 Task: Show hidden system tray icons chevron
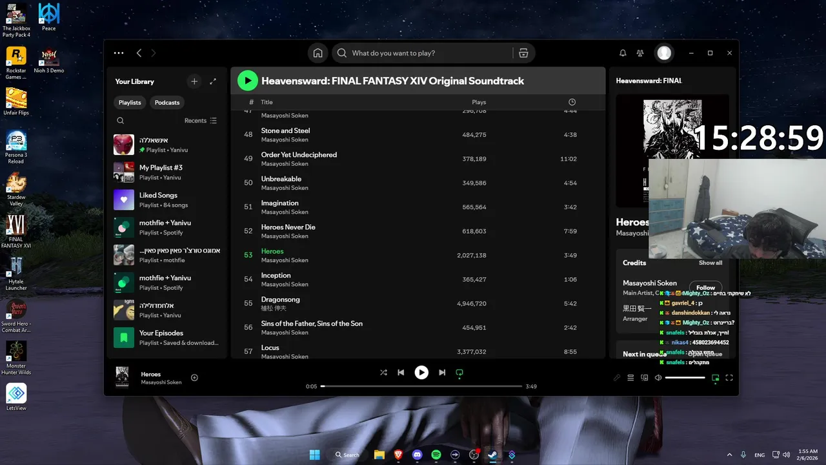[x=731, y=455]
